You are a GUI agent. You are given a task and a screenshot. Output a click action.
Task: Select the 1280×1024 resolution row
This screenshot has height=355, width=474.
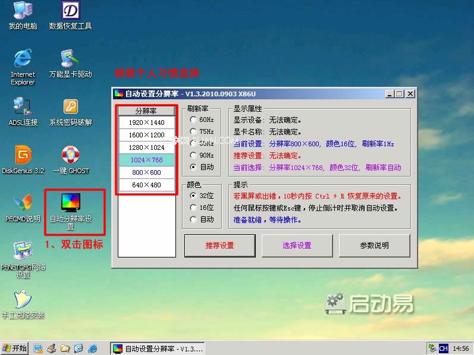pos(147,147)
